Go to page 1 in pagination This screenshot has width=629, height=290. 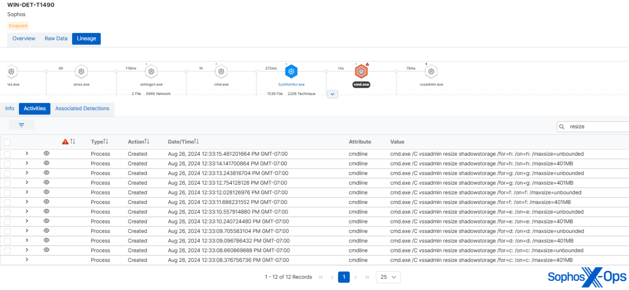[x=344, y=277]
